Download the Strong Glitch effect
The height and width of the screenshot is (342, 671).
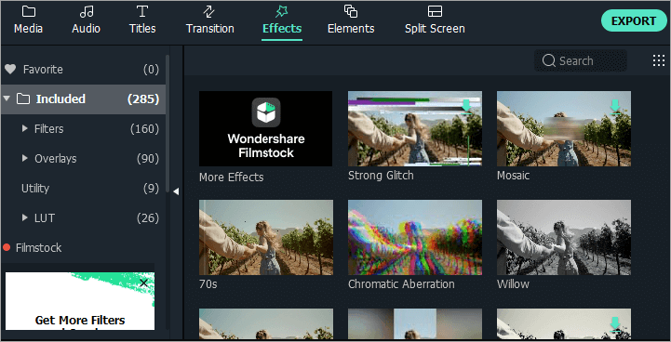466,106
